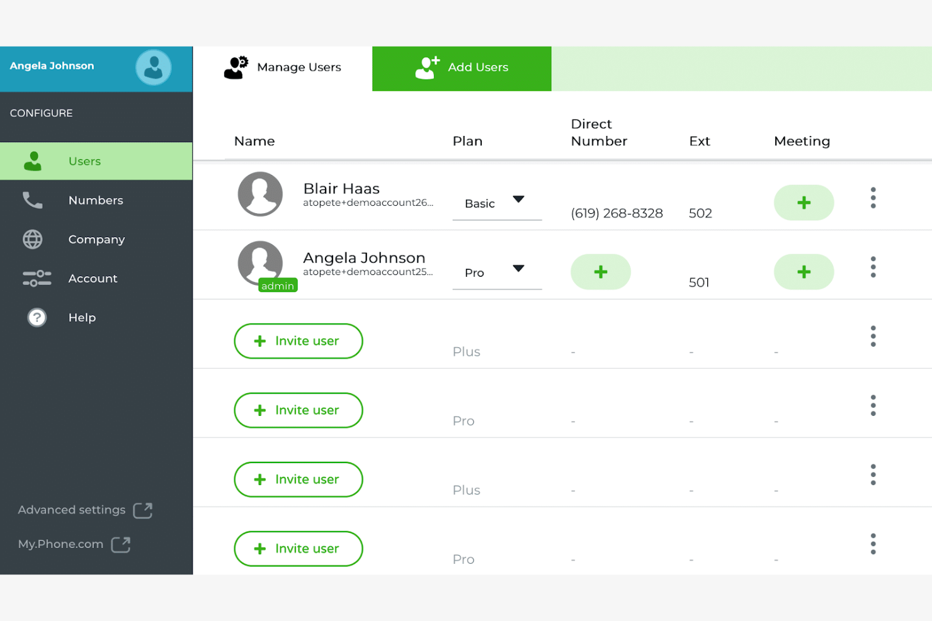Open the external link icon next to Advanced settings
Image resolution: width=932 pixels, height=621 pixels.
[x=142, y=510]
